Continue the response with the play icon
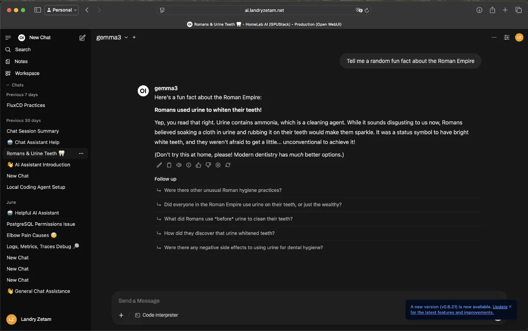The image size is (528, 331). (218, 165)
